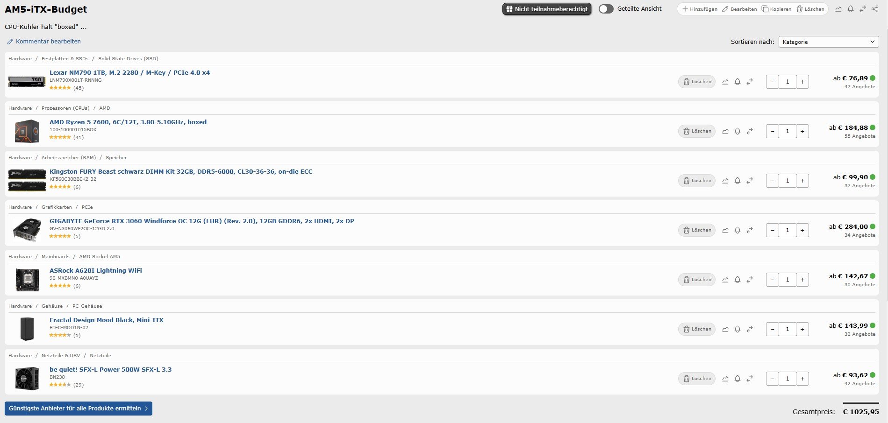Click quantity field for be quiet! SFX-L

point(788,379)
